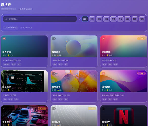The height and width of the screenshot is (126, 148).
Task: Toggle heart on 微信原生 card
Action: click(104, 108)
